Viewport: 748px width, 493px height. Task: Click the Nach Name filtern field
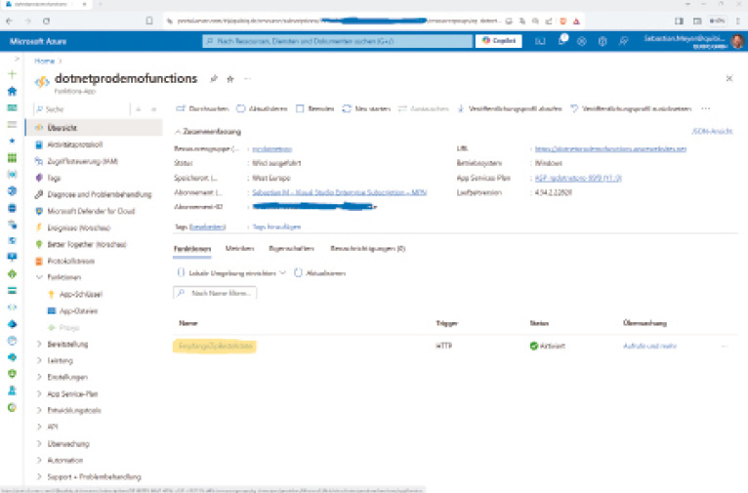click(215, 293)
